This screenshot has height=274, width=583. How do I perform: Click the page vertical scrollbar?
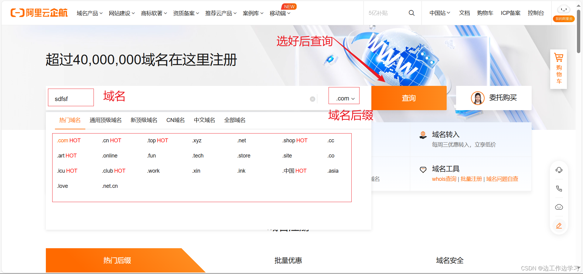(579, 31)
